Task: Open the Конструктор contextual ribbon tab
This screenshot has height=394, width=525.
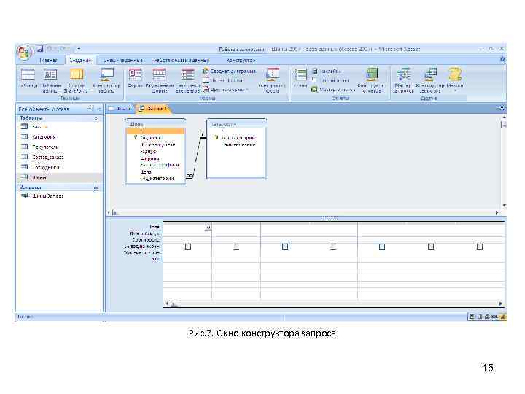Action: pyautogui.click(x=241, y=61)
